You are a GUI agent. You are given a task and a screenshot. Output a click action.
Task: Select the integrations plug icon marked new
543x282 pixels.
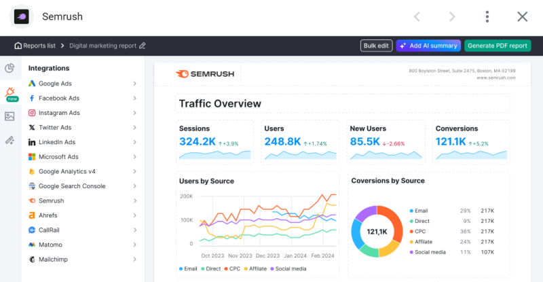(10, 94)
